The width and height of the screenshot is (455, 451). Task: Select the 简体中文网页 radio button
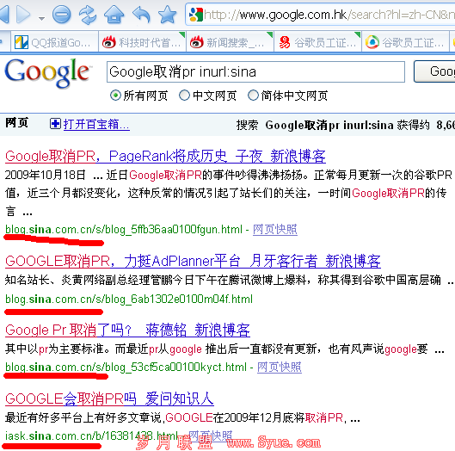click(x=253, y=96)
